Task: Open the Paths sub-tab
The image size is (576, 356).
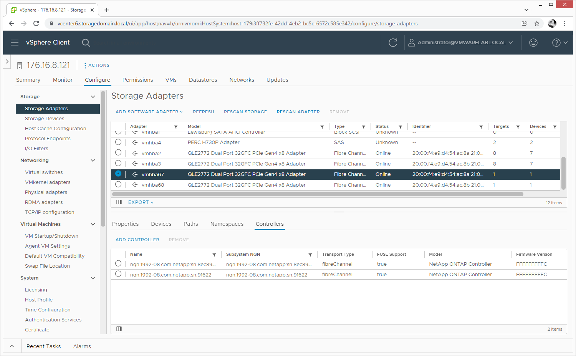Action: [x=191, y=224]
